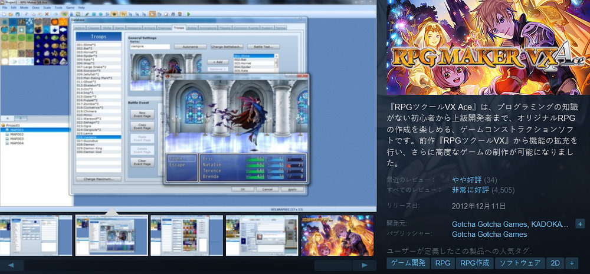The image size is (590, 274).
Task: Click Cancel in the Database dialog
Action: pos(267,189)
